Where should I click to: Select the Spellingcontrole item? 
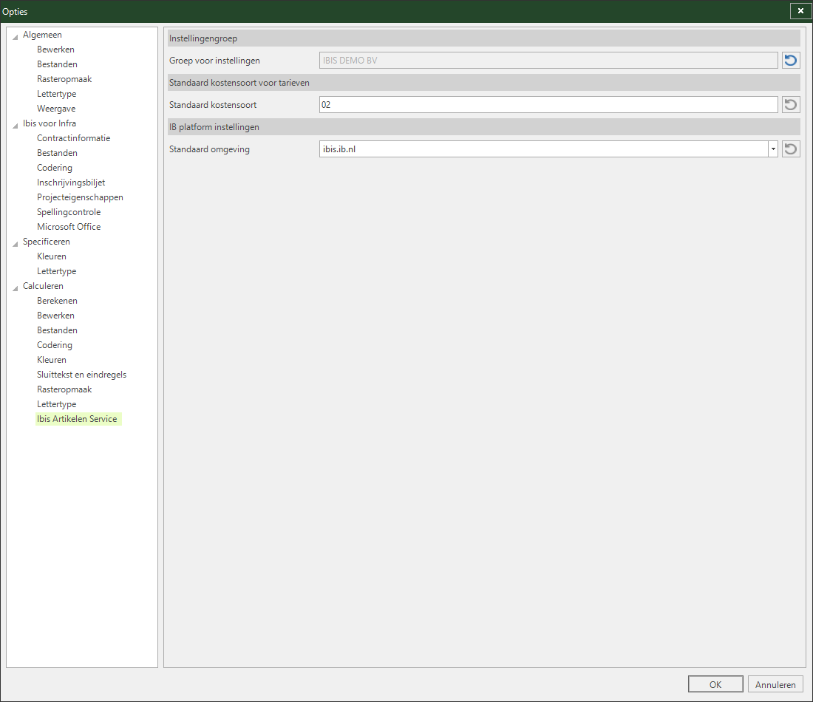(x=69, y=212)
